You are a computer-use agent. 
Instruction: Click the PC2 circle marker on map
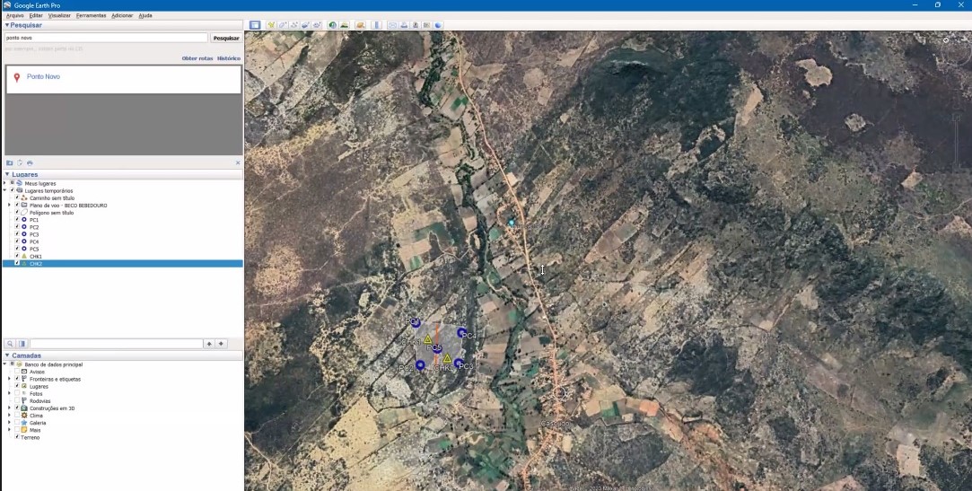click(420, 365)
